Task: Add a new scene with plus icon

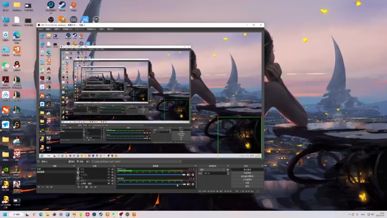Action: (39, 187)
